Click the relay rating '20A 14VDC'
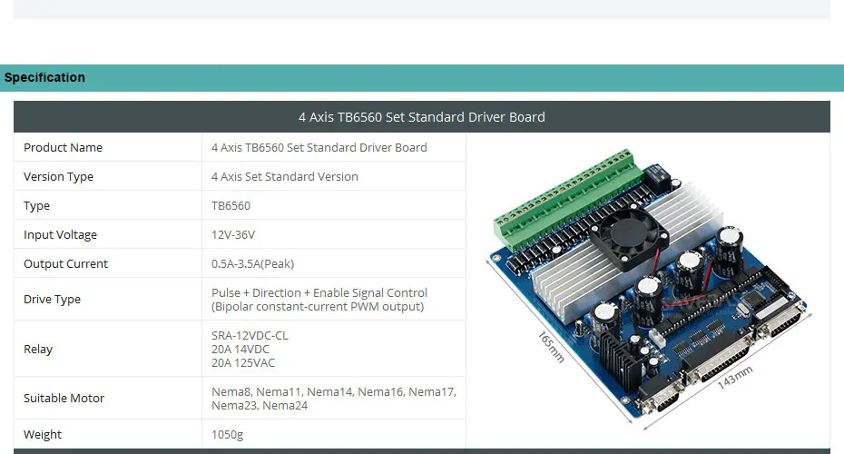The width and height of the screenshot is (844, 454). (x=240, y=349)
